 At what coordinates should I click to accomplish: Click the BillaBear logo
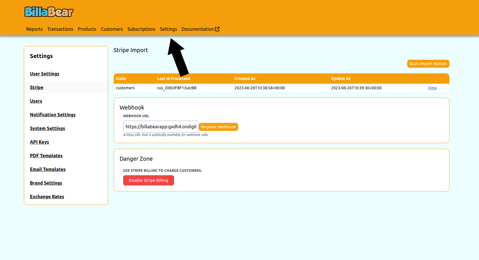pyautogui.click(x=49, y=12)
